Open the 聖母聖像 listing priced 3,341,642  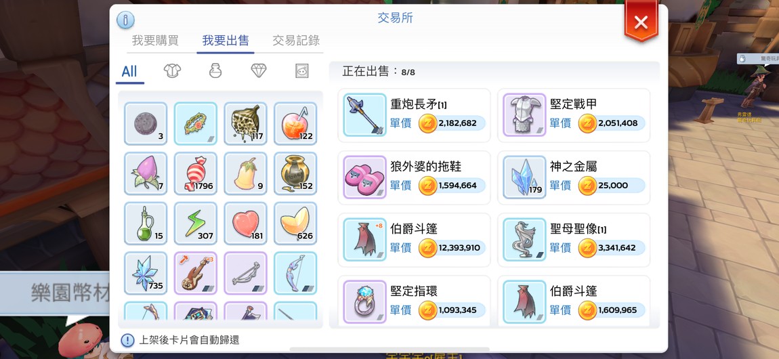574,240
